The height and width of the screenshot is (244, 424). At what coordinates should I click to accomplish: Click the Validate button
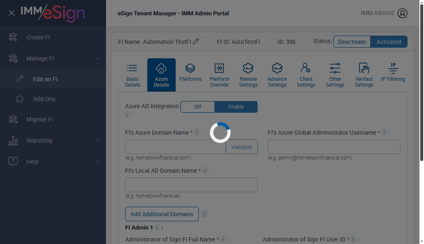click(242, 147)
